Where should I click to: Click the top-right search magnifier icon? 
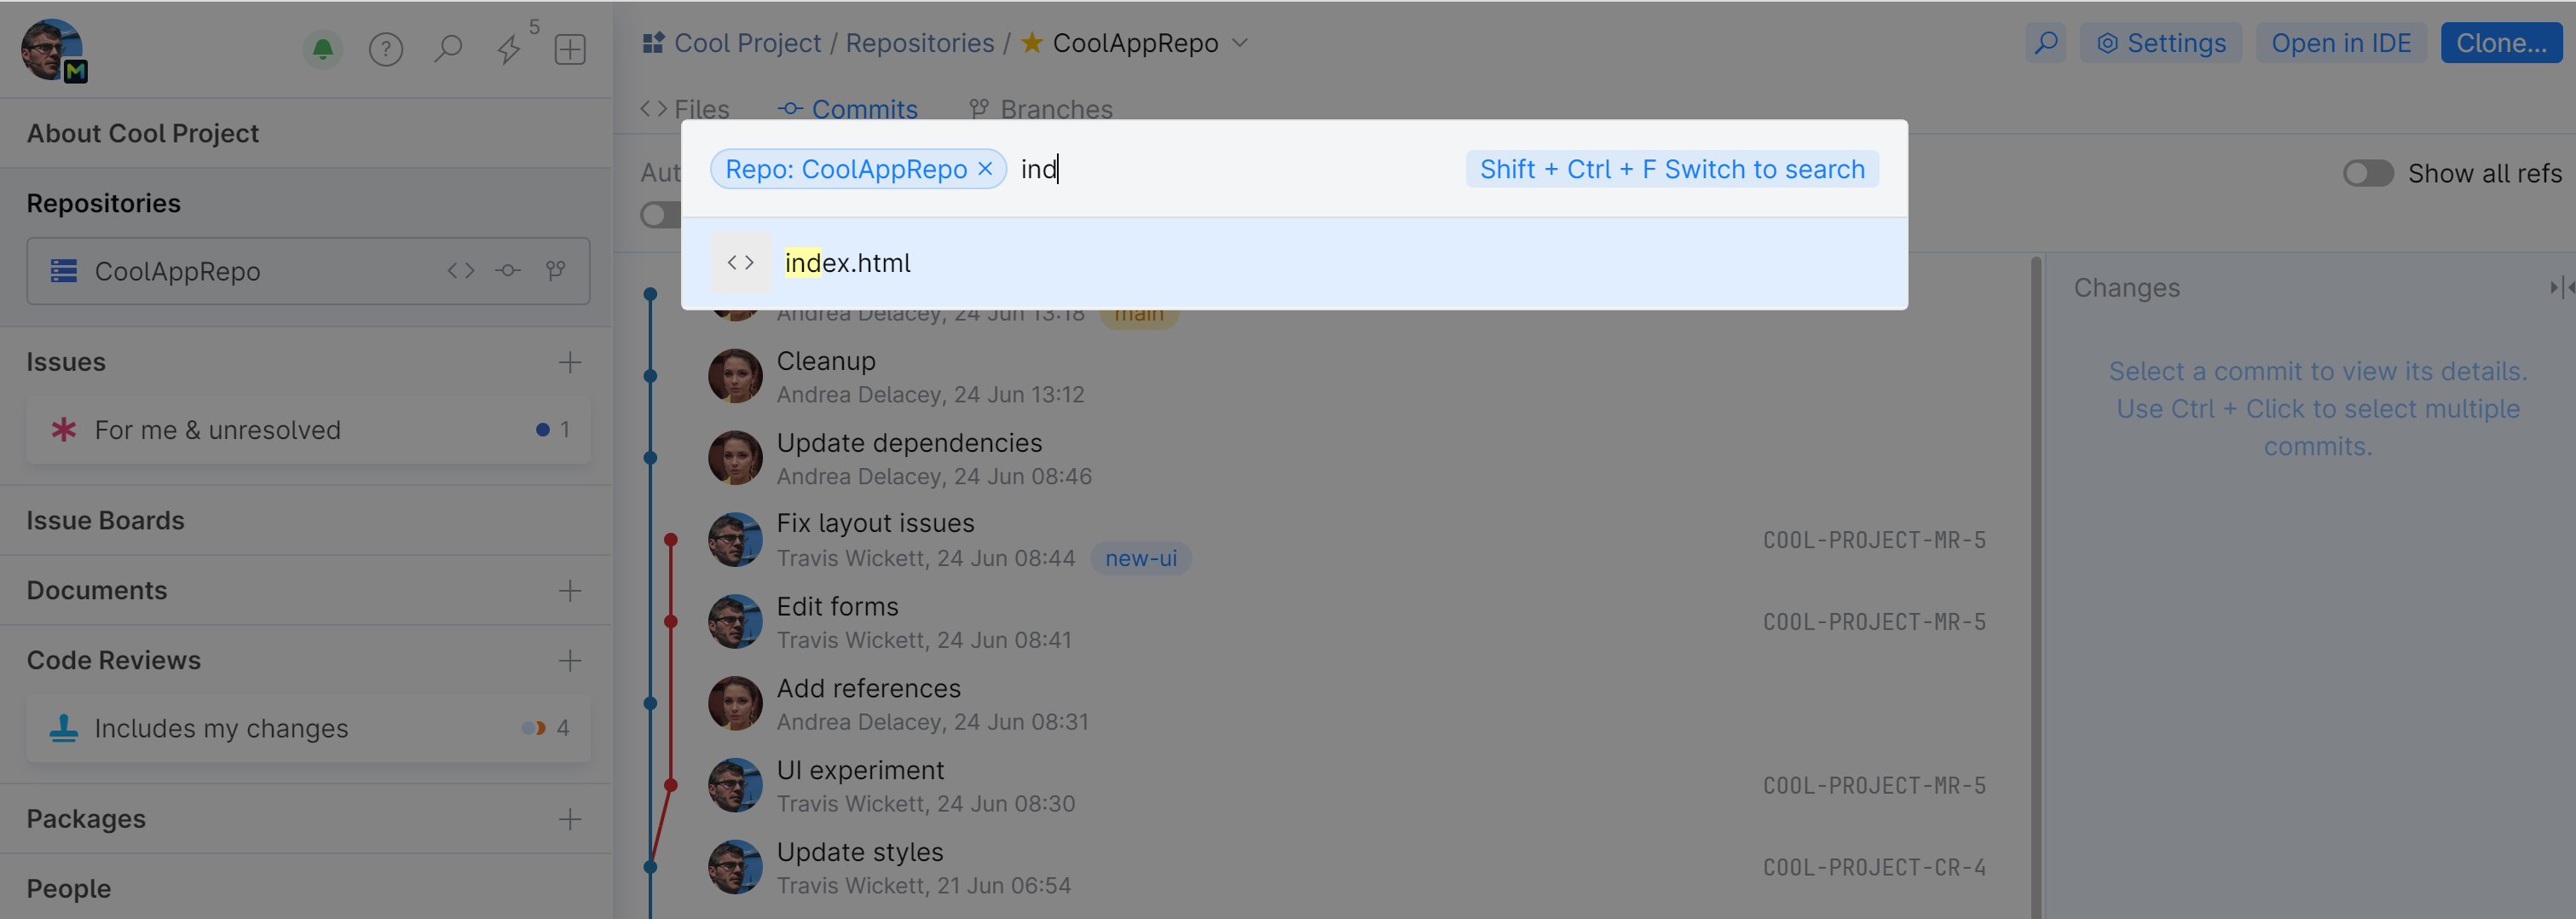2045,42
